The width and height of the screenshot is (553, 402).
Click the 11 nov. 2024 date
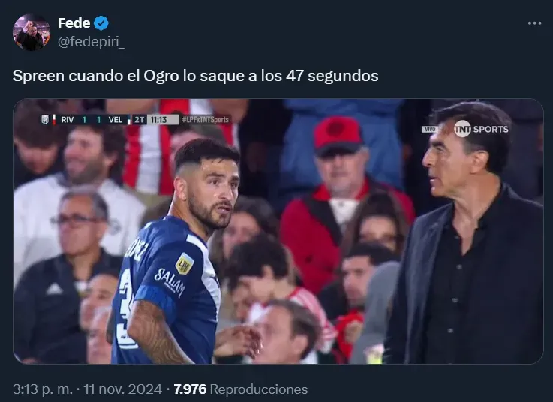[x=122, y=389]
